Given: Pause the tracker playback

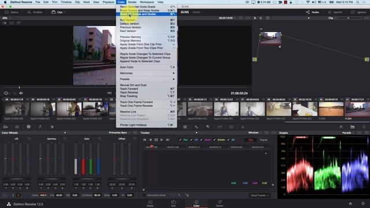Looking at the screenshot, I should coord(156,140).
